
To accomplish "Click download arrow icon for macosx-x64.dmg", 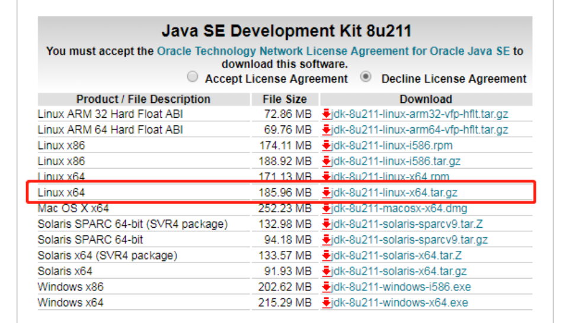I will (x=326, y=209).
